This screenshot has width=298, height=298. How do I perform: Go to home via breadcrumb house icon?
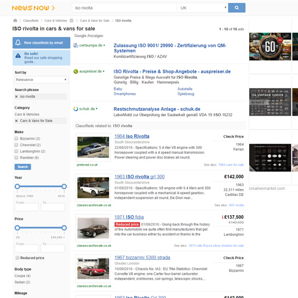tap(15, 20)
